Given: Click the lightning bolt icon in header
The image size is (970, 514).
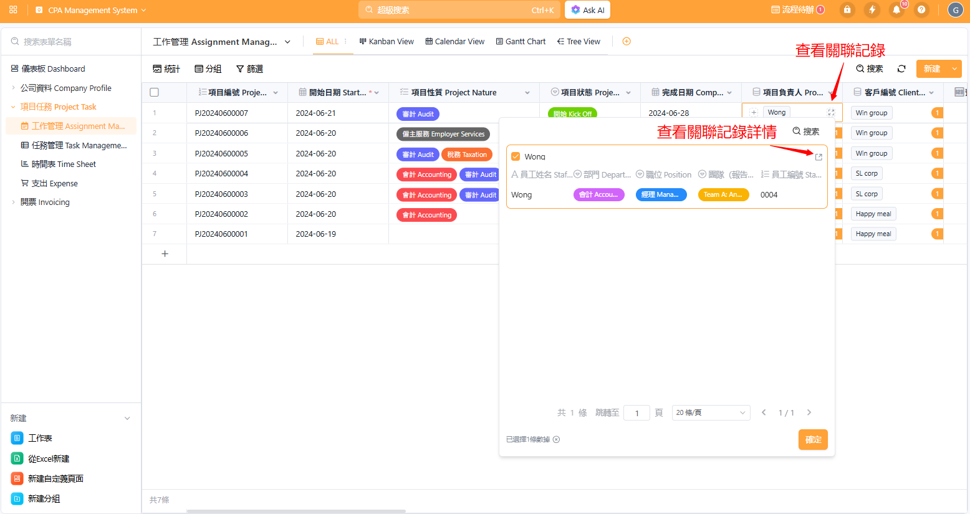Looking at the screenshot, I should (x=872, y=10).
